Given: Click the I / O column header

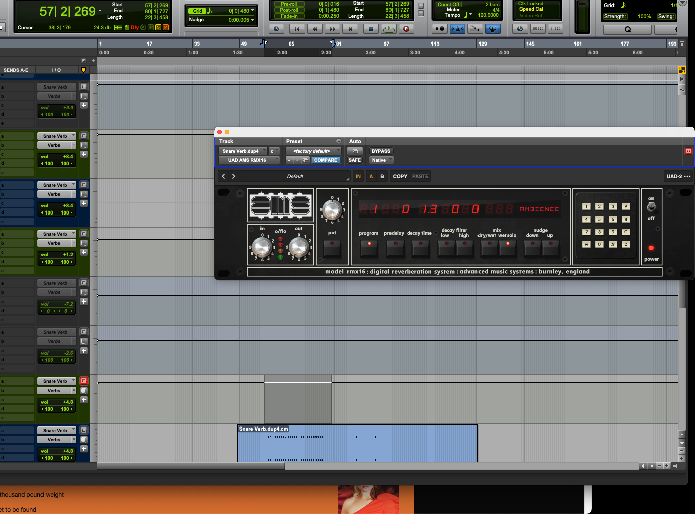Looking at the screenshot, I should click(x=56, y=70).
